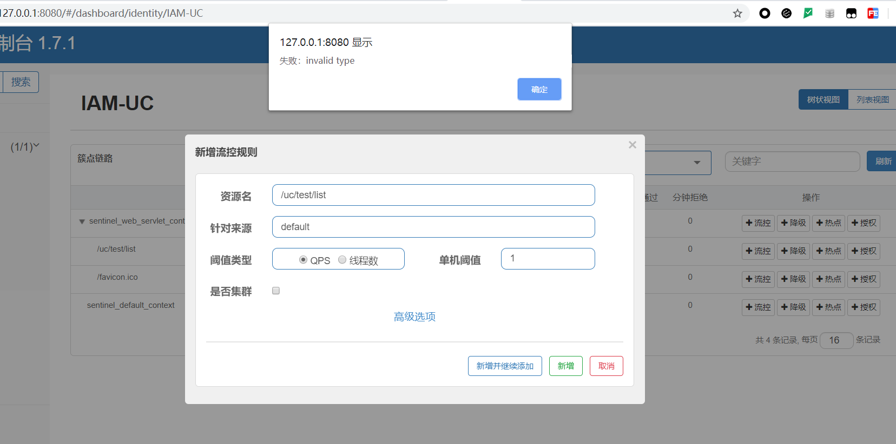The width and height of the screenshot is (896, 444).
Task: Click the green 新增 button
Action: (566, 366)
